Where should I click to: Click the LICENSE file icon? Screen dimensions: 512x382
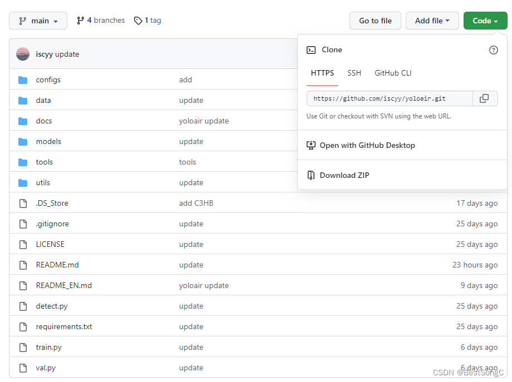[23, 244]
